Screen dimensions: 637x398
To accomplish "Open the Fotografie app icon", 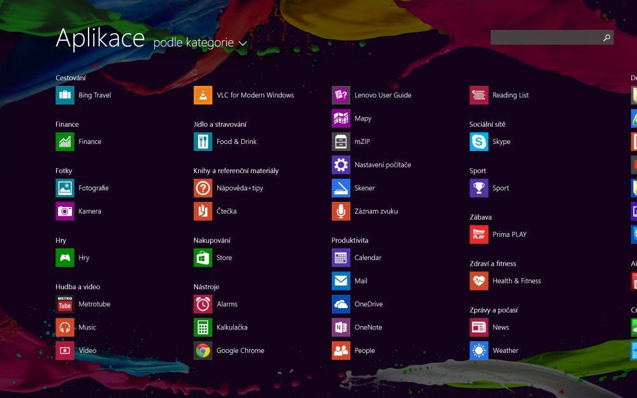I will point(65,188).
